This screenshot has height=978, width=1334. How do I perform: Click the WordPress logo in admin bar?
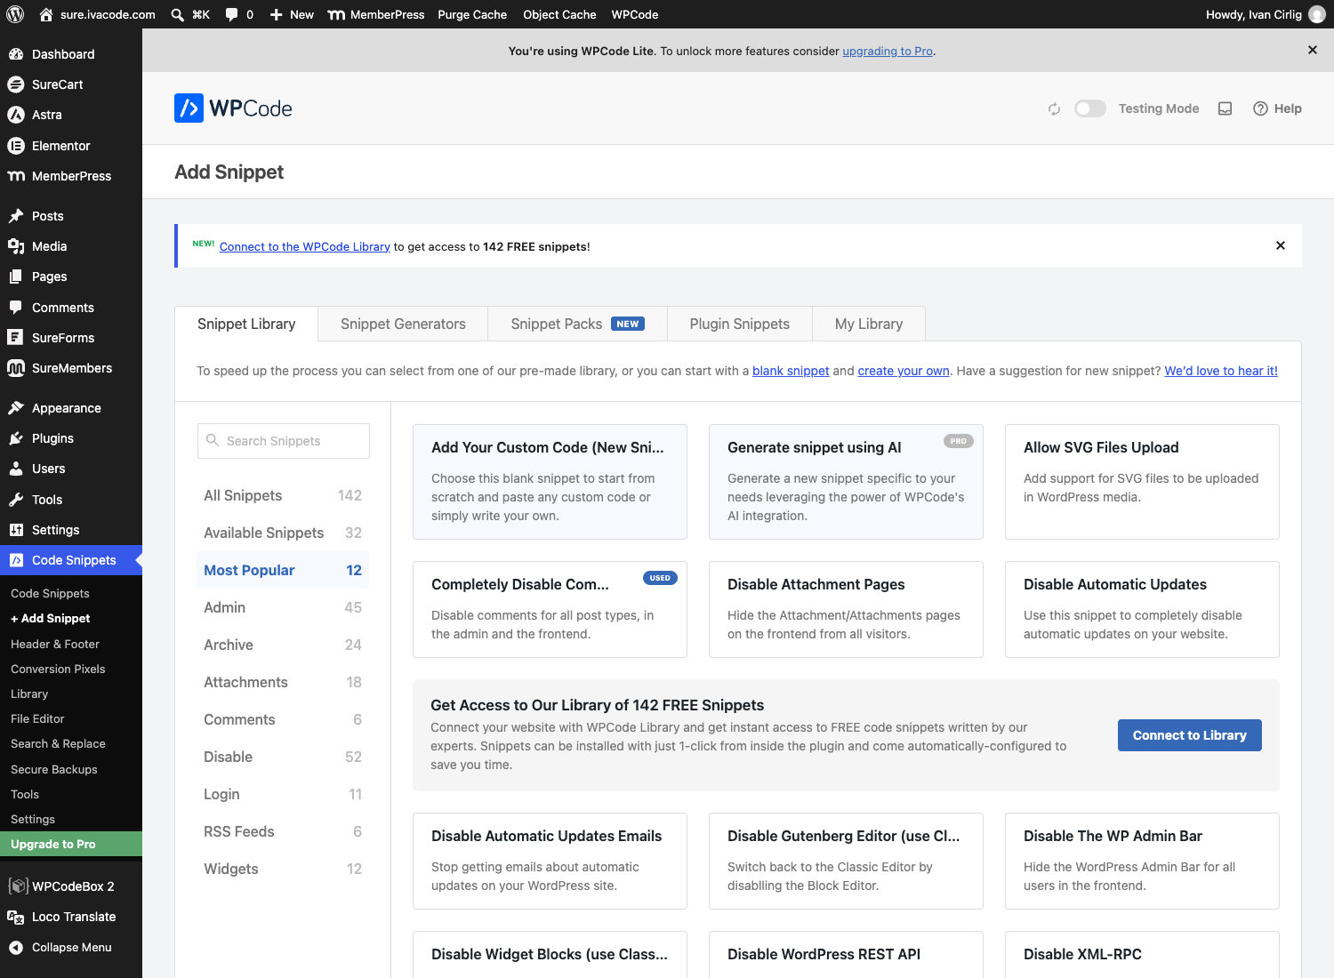tap(15, 14)
